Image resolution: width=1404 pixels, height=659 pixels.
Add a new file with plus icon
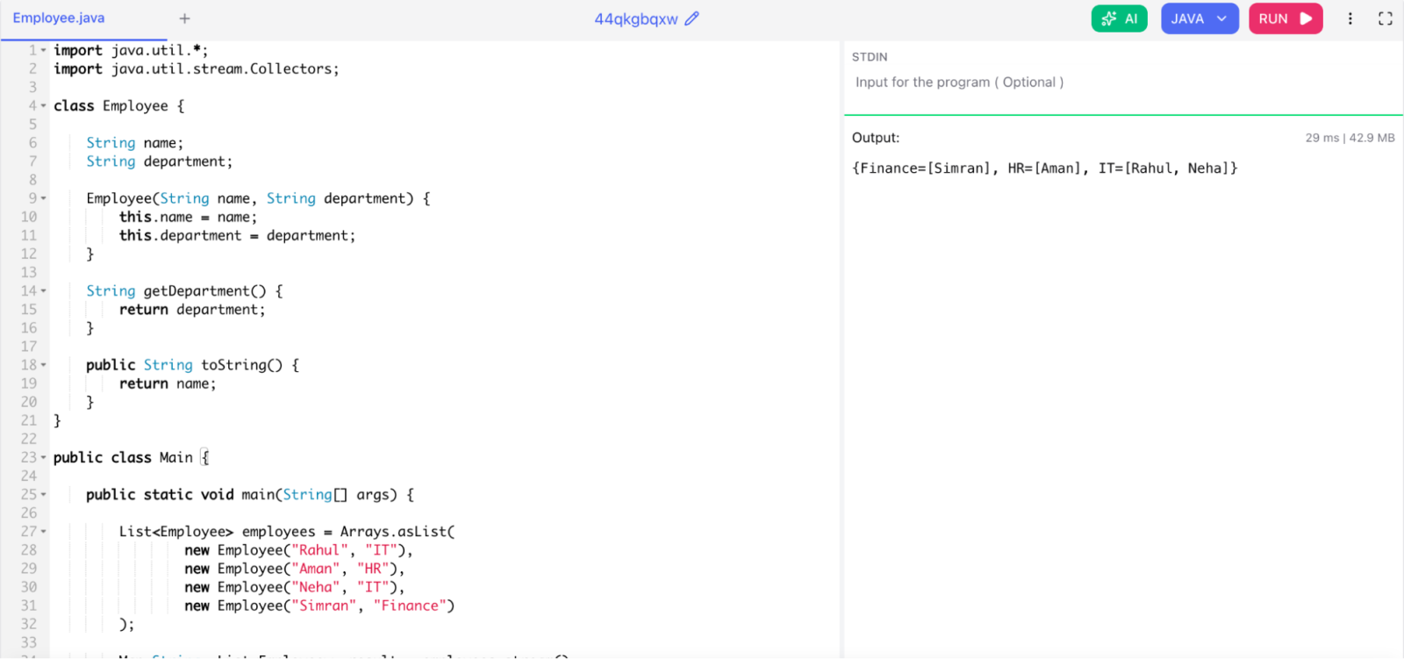(184, 18)
